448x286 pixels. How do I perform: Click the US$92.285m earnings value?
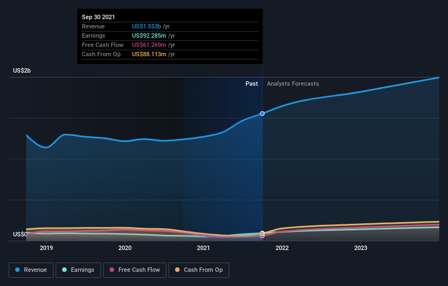[x=149, y=35]
